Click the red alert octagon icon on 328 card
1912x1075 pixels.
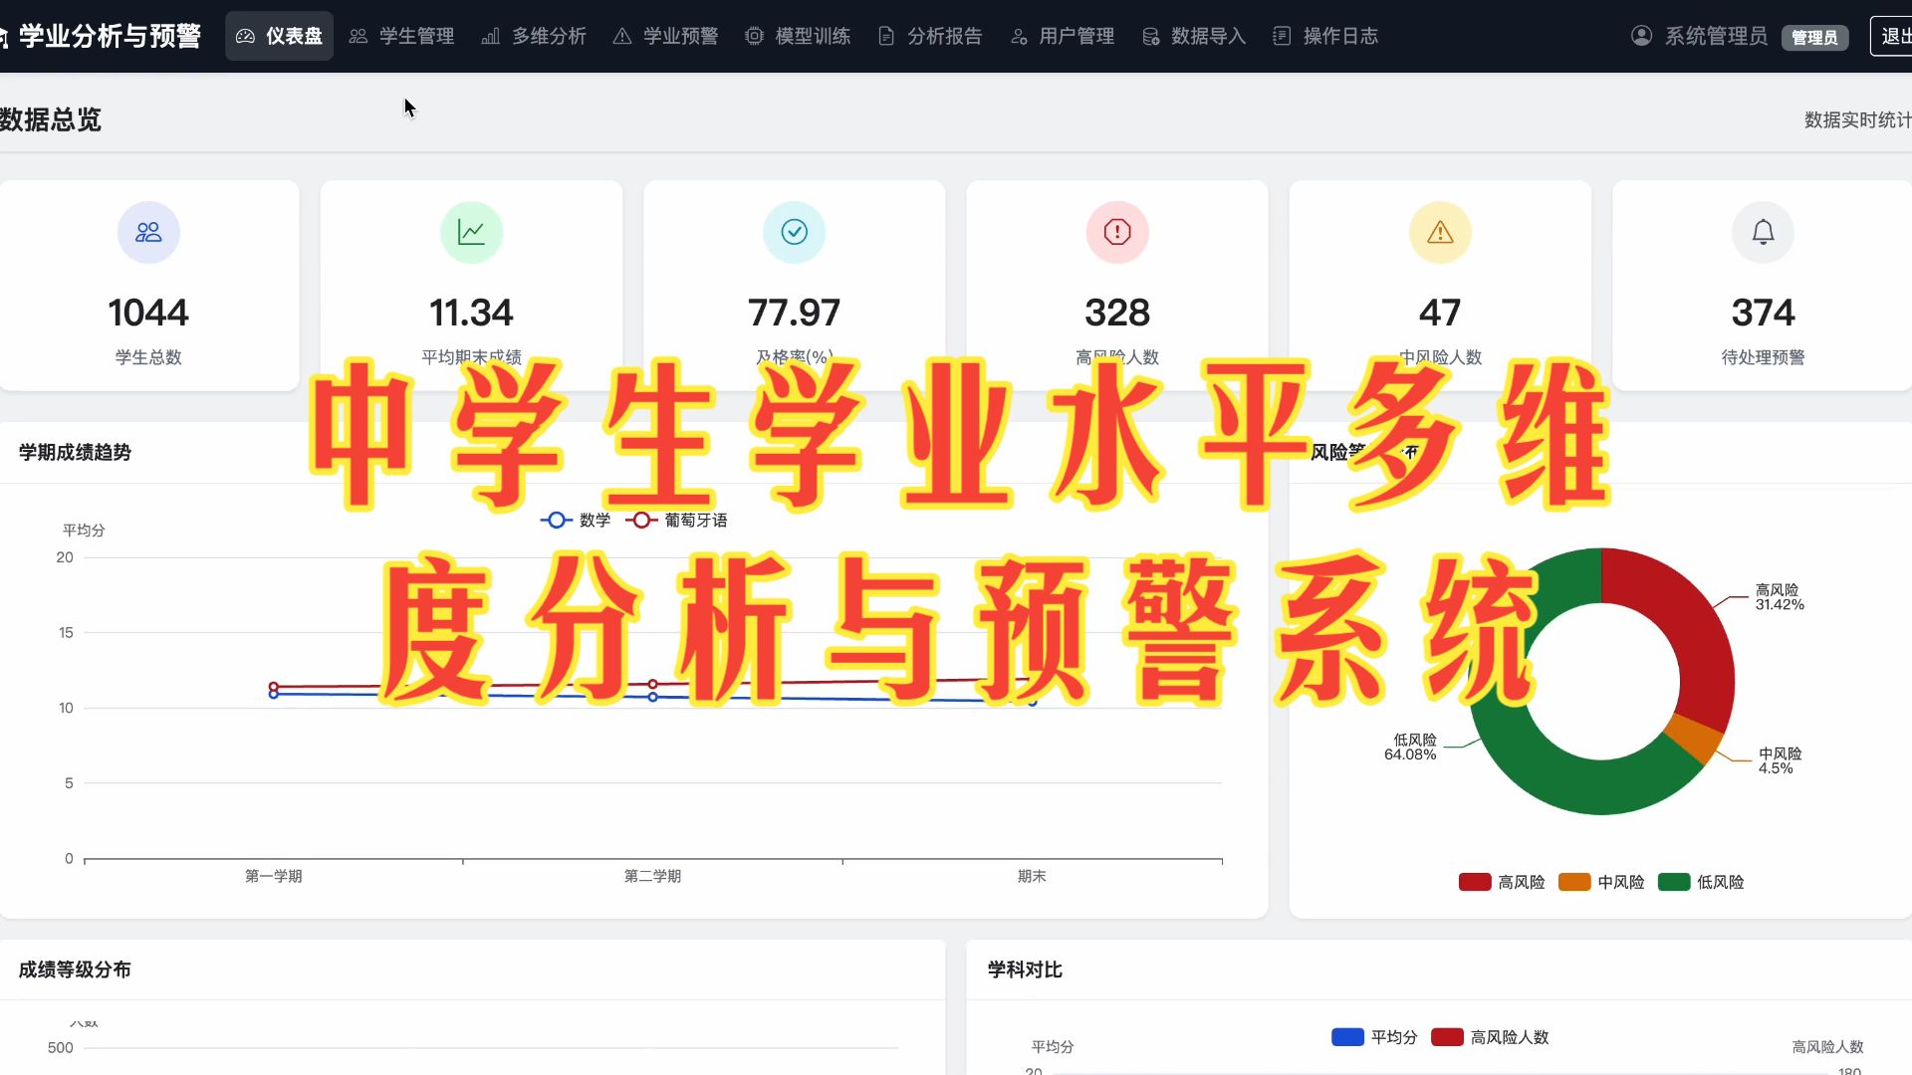point(1117,232)
